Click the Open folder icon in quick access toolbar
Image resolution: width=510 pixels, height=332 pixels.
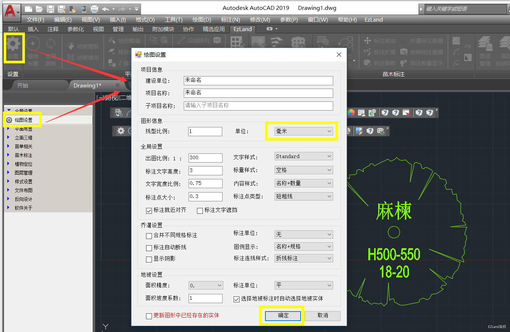tap(40, 9)
